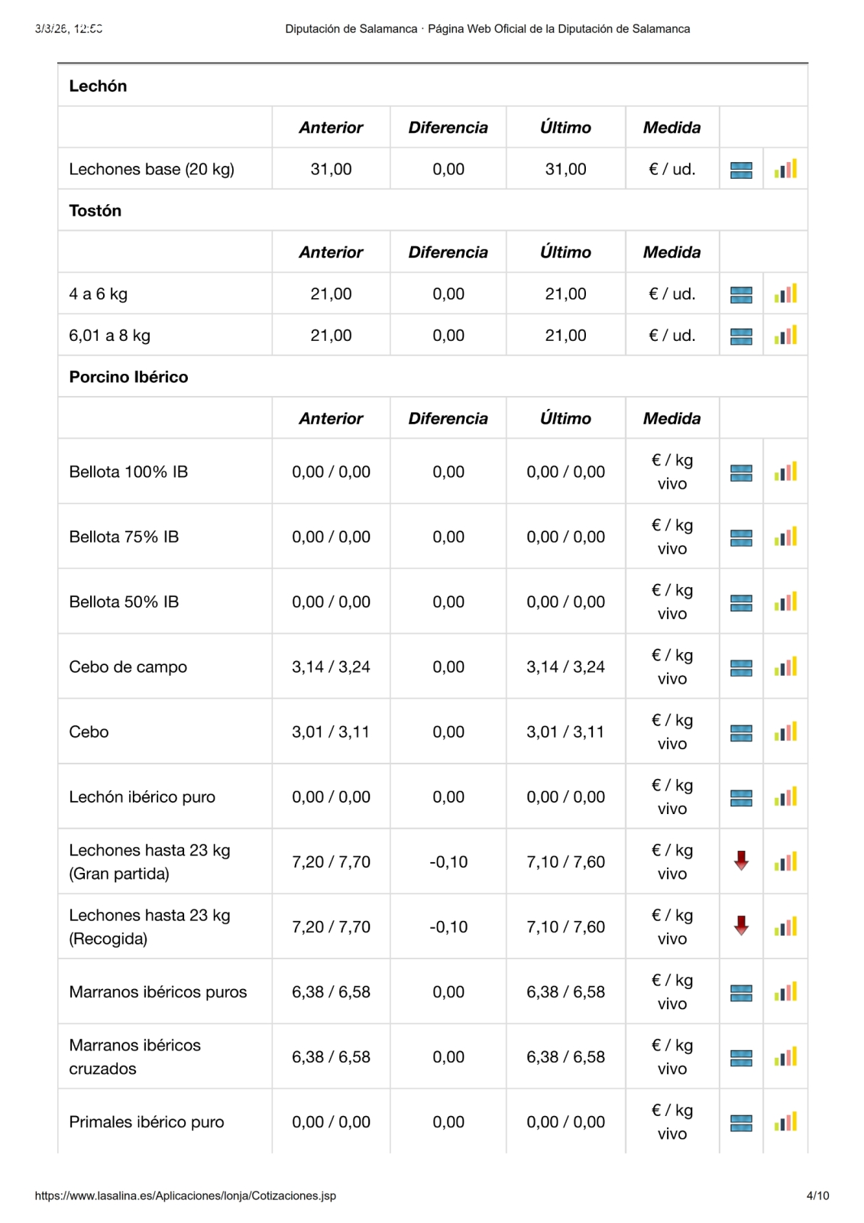Click the red down arrow for Lechones (Recogida)
Viewport: 864px width, 1223px height.
coord(741,926)
